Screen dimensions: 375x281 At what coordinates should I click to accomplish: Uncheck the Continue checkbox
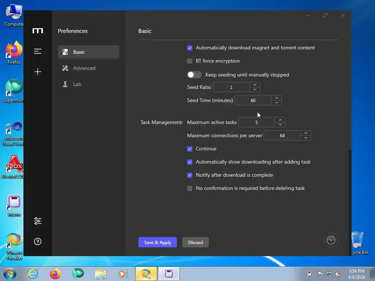(x=190, y=149)
